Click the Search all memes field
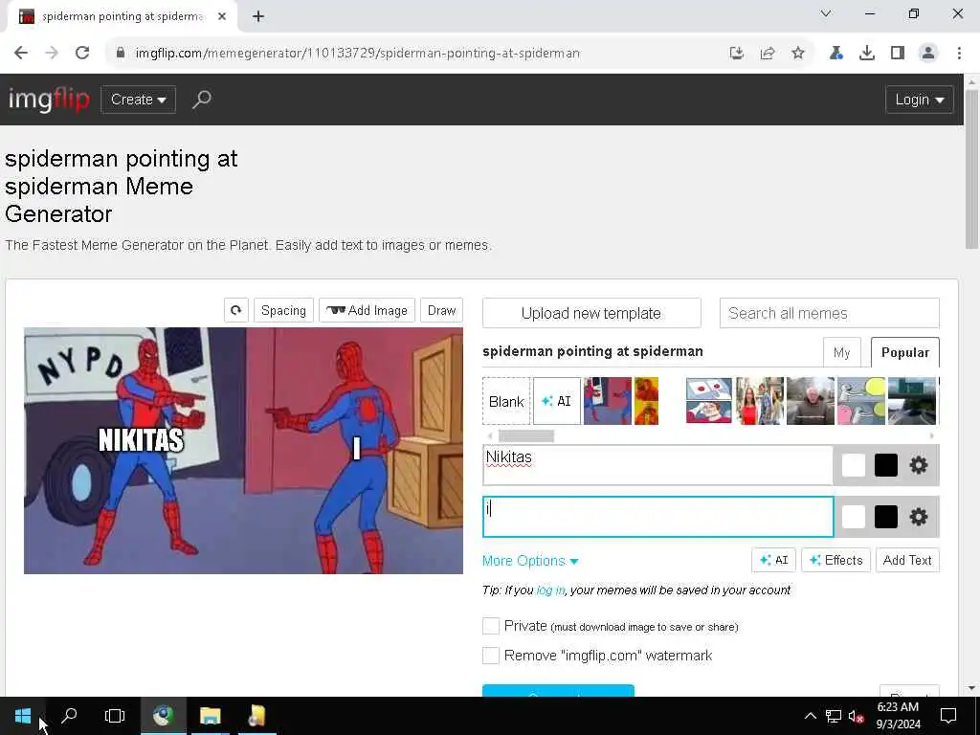 pos(830,313)
